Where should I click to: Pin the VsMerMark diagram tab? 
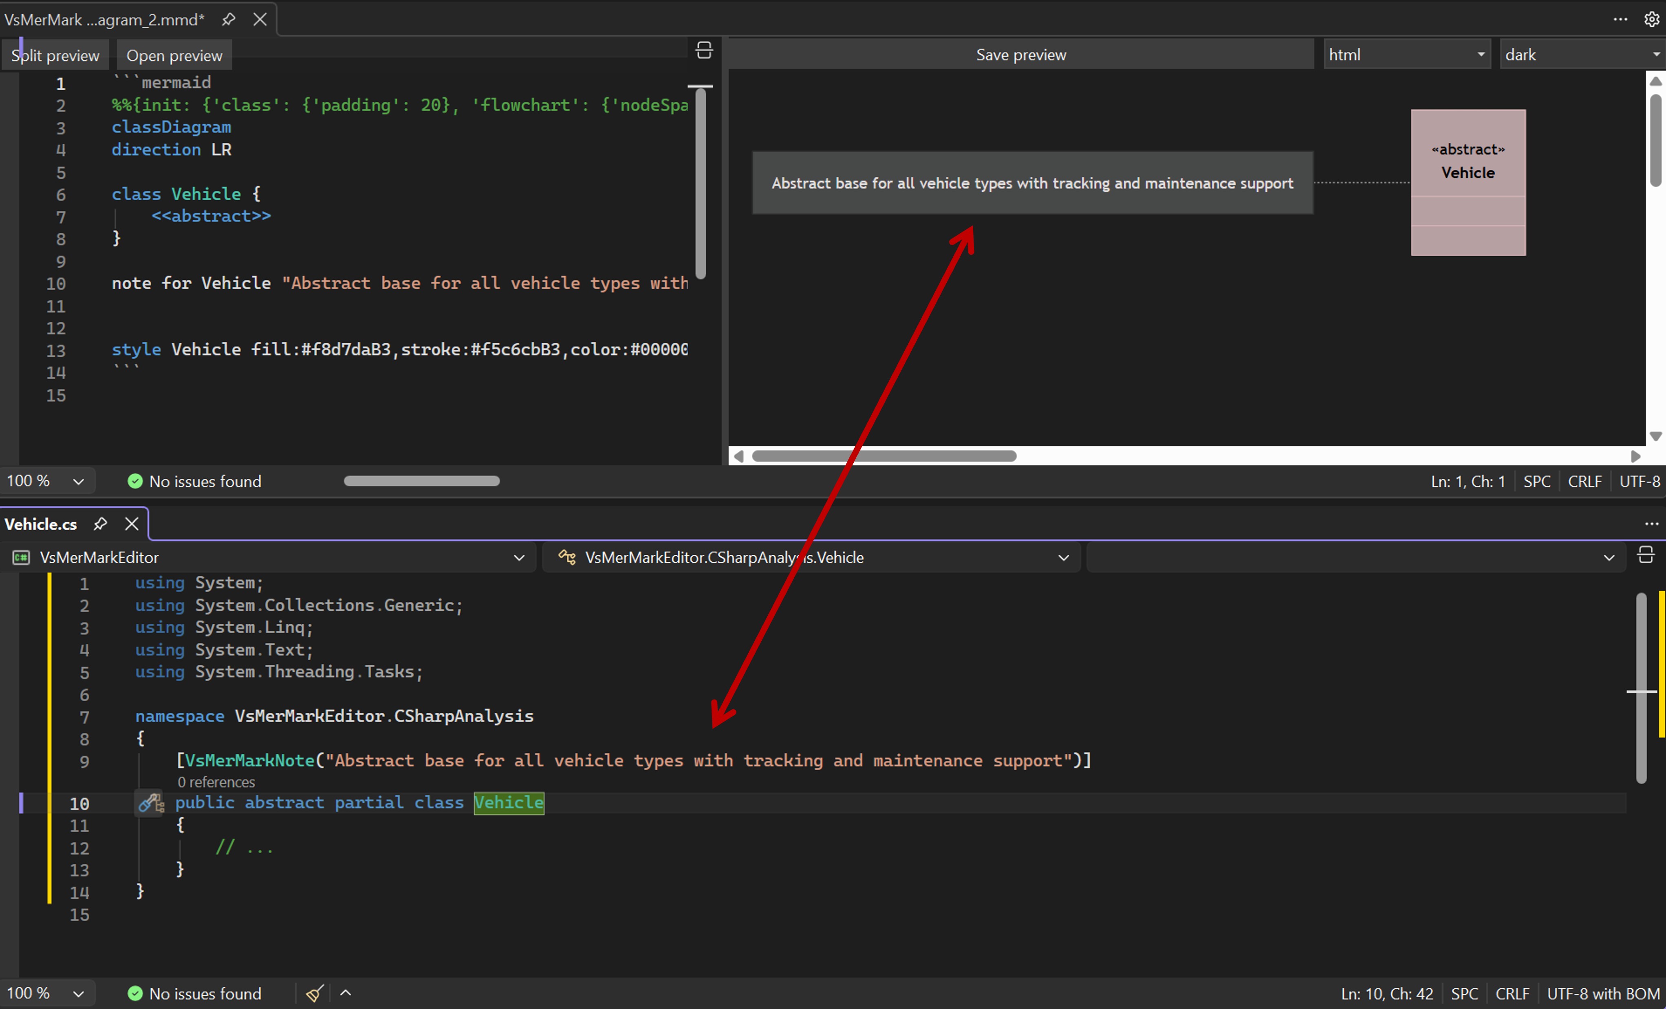(x=229, y=20)
